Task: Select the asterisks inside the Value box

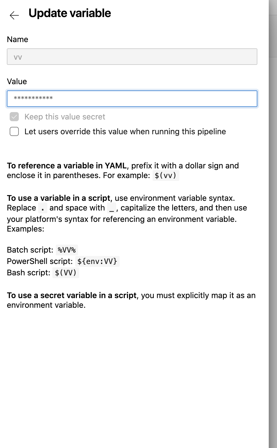Action: [33, 99]
